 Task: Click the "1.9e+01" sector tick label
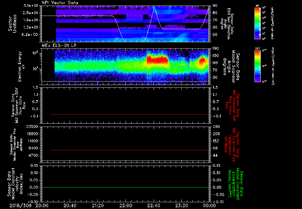pos(31,20)
